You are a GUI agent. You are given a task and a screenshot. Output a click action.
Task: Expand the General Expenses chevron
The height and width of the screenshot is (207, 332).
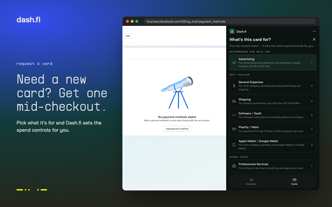tap(312, 86)
